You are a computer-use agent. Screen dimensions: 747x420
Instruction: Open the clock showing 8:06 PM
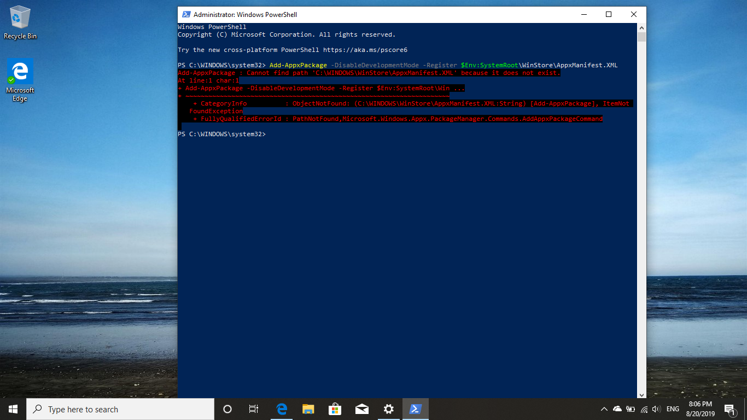click(x=701, y=409)
